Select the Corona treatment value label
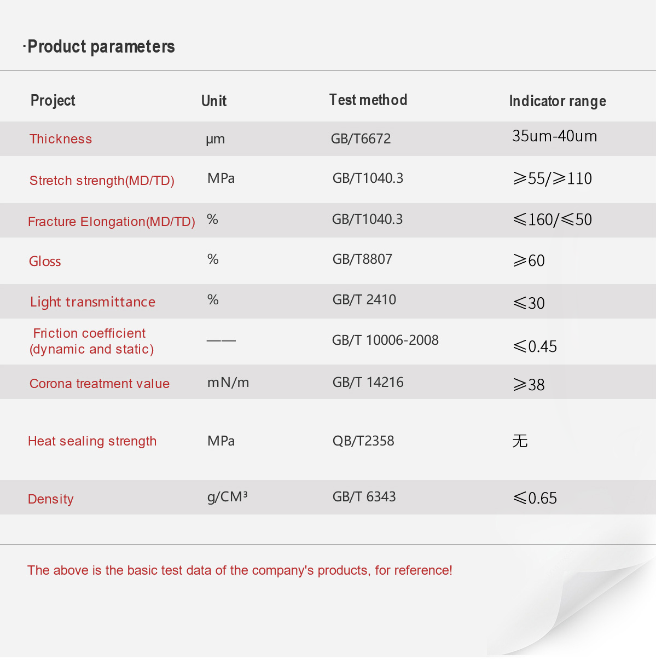This screenshot has width=656, height=665. (100, 384)
